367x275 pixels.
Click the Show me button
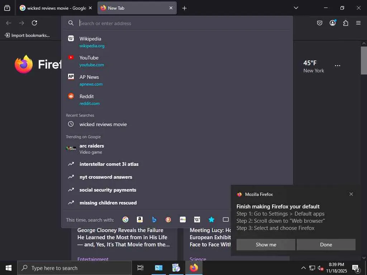[266, 245]
